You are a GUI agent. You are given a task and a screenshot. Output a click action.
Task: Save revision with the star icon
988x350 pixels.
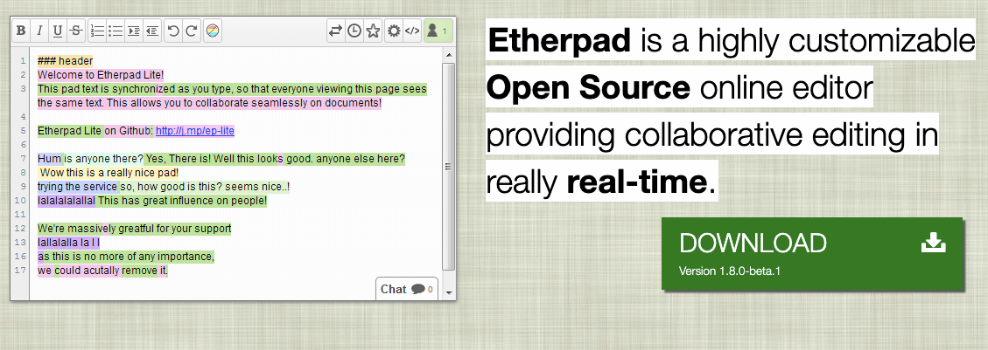(373, 31)
